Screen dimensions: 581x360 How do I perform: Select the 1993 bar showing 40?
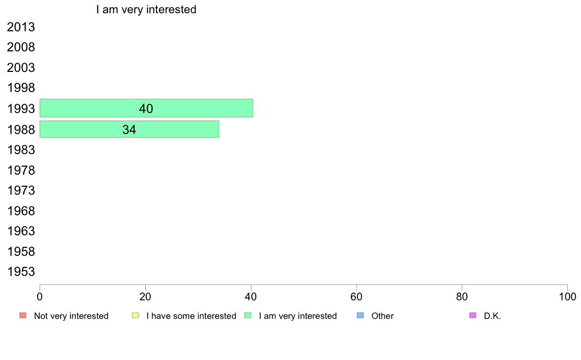tap(146, 108)
